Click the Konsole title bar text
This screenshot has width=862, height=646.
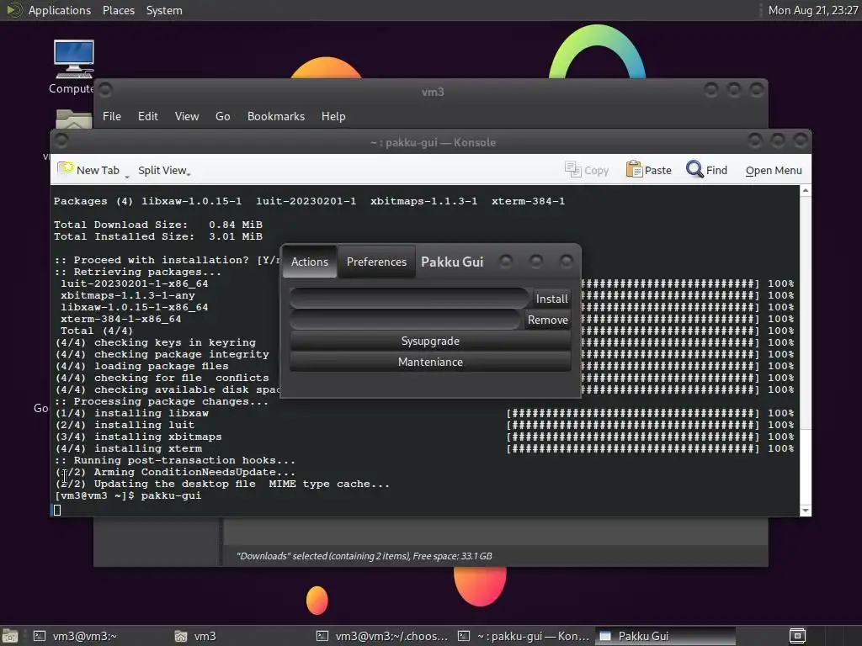pos(433,143)
